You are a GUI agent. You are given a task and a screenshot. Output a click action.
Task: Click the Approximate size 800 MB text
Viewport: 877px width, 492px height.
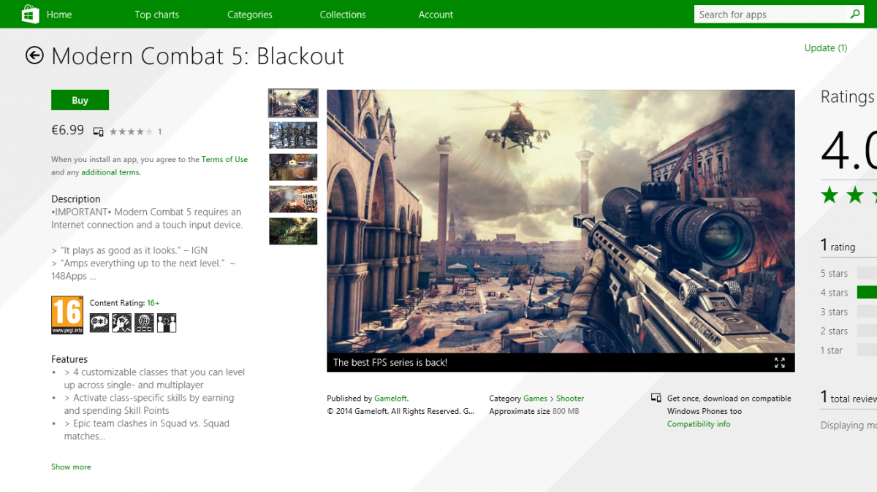(x=534, y=411)
